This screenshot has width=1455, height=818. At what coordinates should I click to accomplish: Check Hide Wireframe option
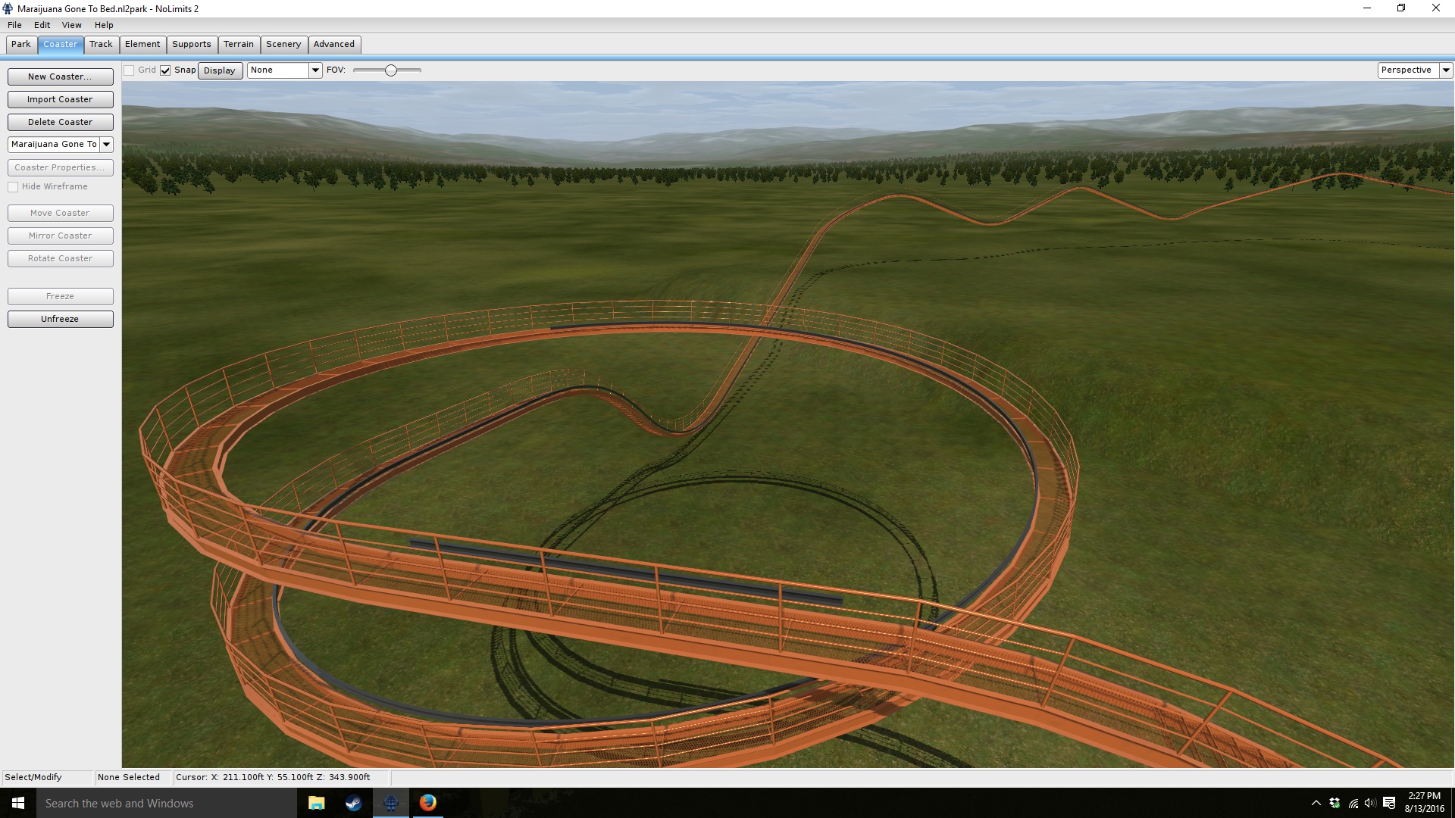point(13,187)
